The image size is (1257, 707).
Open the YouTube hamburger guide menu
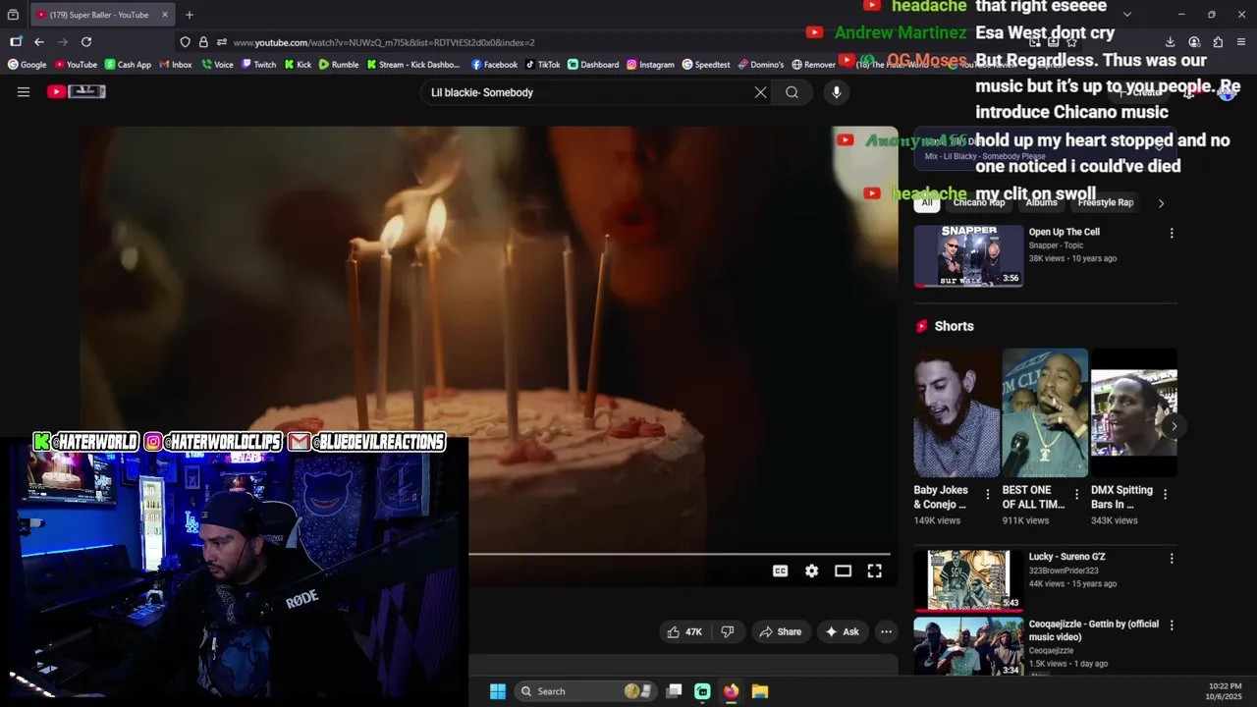point(24,92)
